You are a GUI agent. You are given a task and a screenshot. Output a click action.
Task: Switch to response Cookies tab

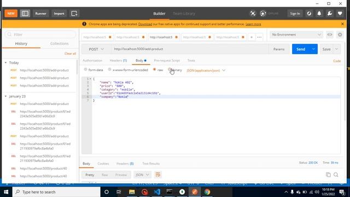pyautogui.click(x=103, y=164)
